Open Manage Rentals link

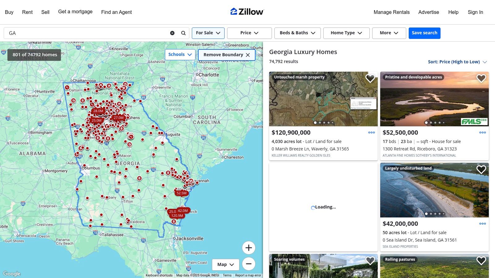click(391, 12)
